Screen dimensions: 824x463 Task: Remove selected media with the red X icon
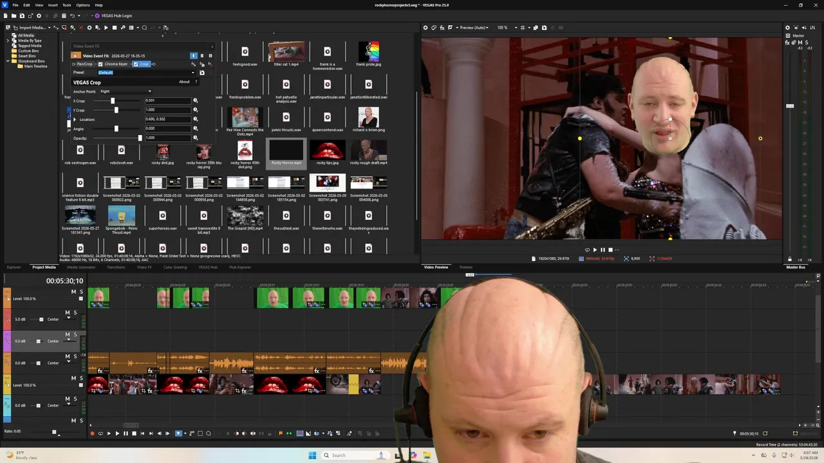point(80,28)
